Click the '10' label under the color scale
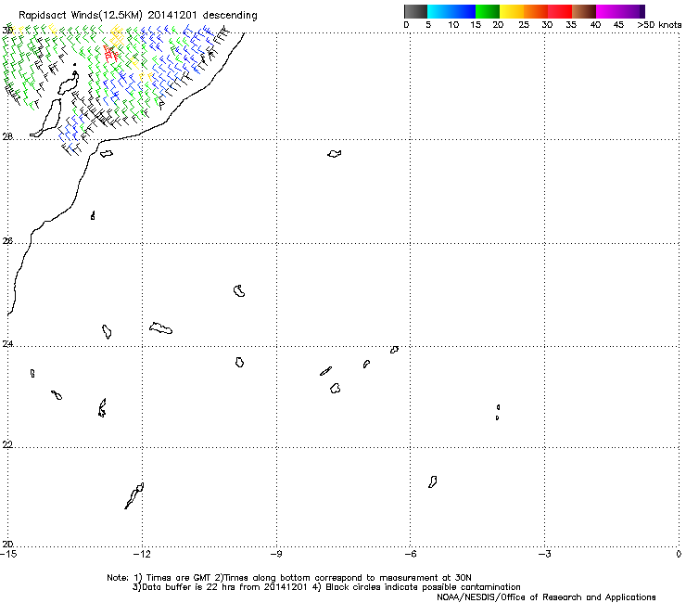Screen dimensions: 686x603 click(x=453, y=25)
